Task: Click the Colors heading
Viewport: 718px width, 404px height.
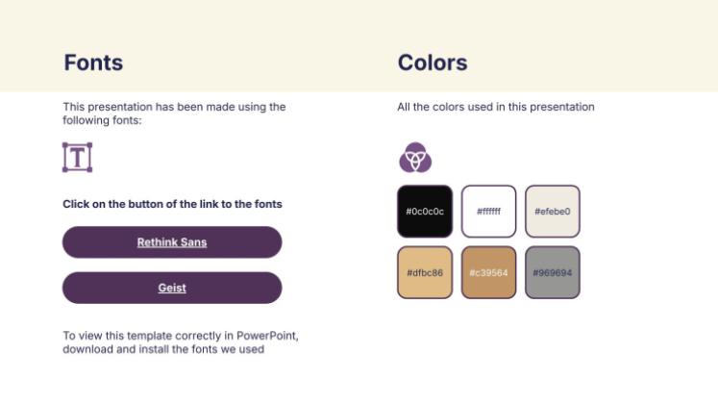Action: (x=433, y=63)
